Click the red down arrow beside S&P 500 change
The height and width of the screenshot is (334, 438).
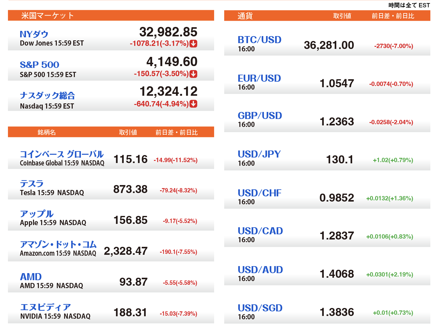[x=193, y=74]
